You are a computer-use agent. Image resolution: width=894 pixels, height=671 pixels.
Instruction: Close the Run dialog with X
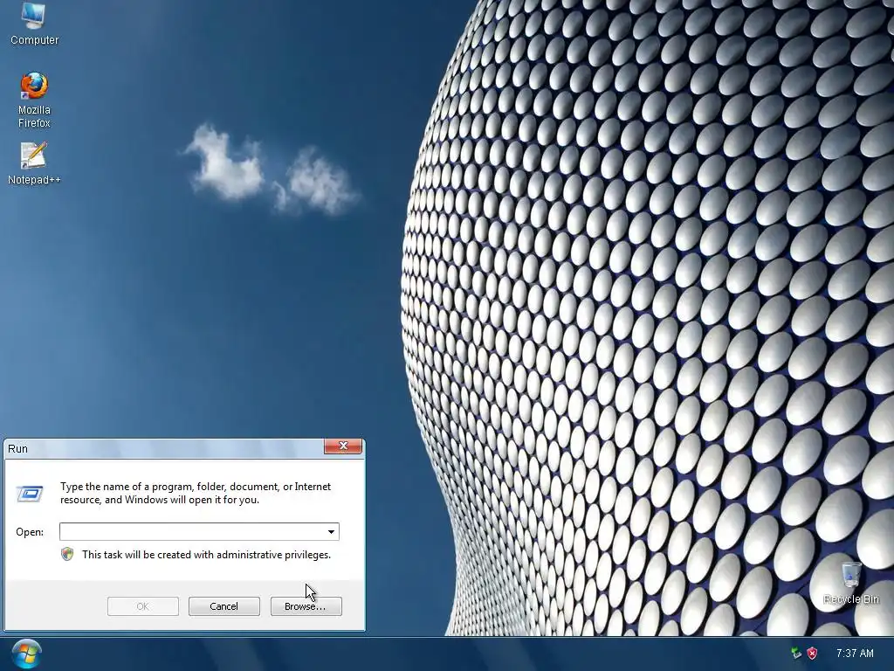[343, 446]
